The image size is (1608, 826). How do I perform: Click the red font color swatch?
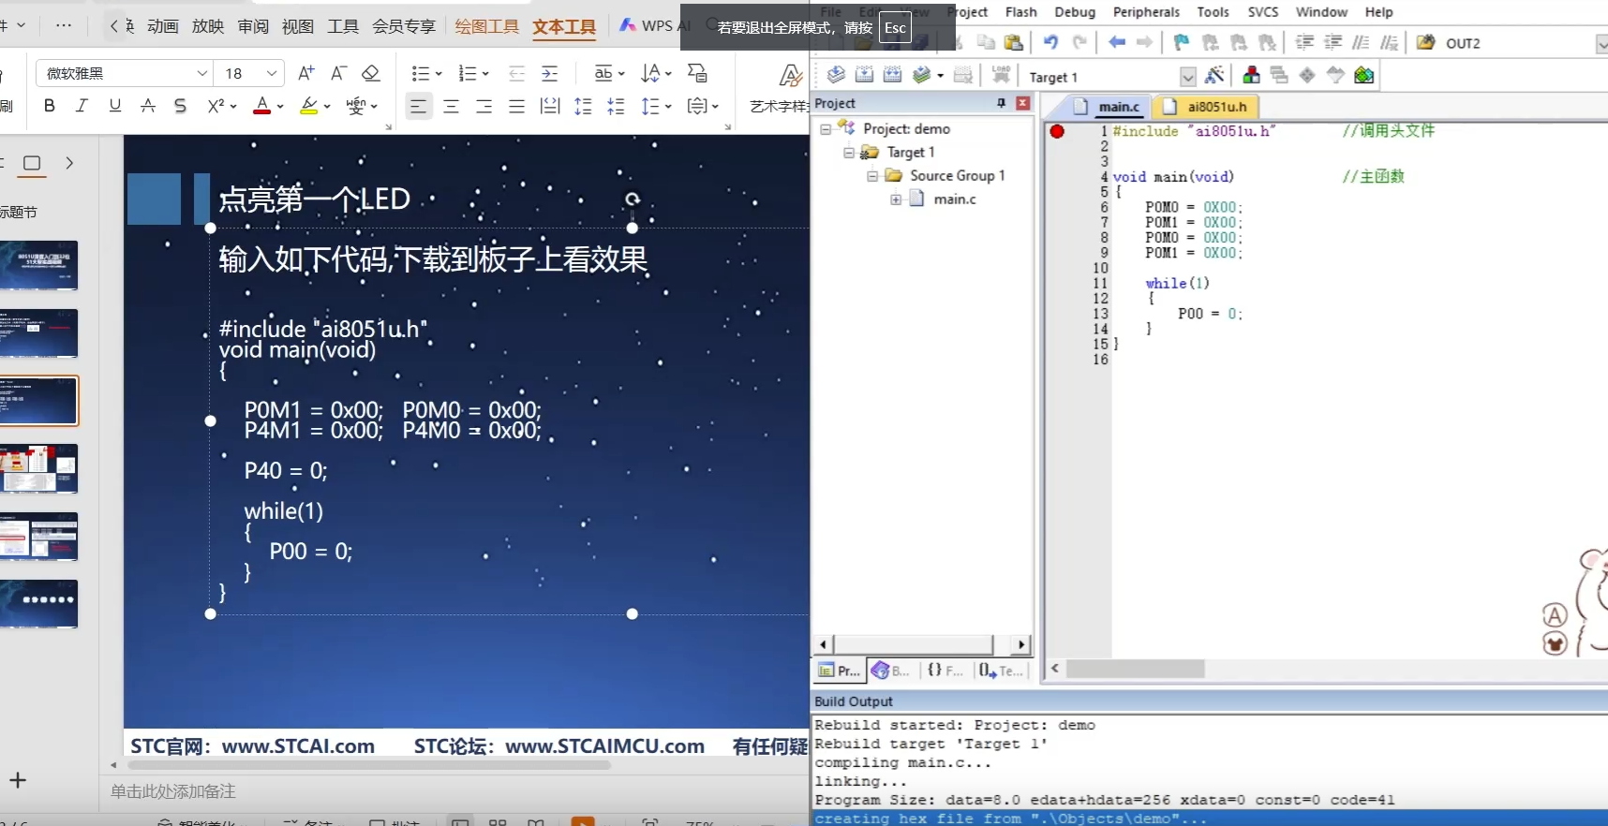[x=262, y=106]
